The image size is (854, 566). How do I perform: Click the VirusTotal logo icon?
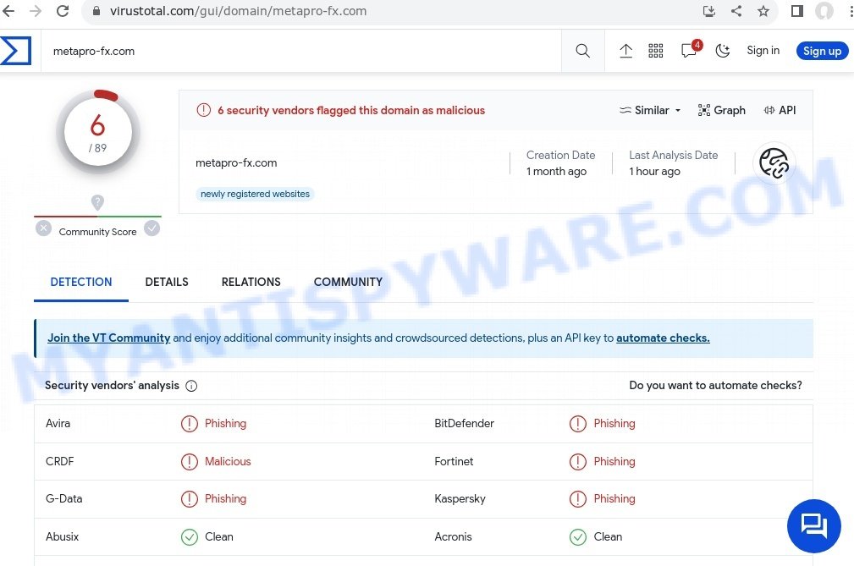[15, 51]
